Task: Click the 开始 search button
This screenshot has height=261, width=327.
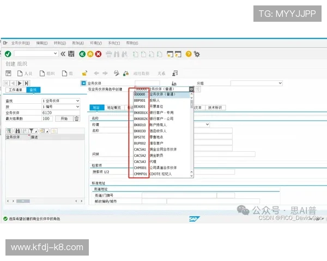Action: tap(64, 119)
